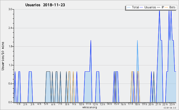Image resolution: width=179 pixels, height=110 pixels.
Task: Click the '23 h' x-axis label
Action: click(172, 104)
